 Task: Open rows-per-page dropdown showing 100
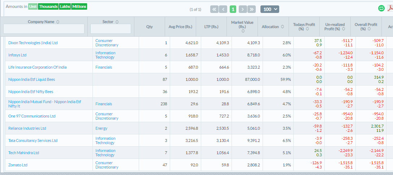coord(270,9)
